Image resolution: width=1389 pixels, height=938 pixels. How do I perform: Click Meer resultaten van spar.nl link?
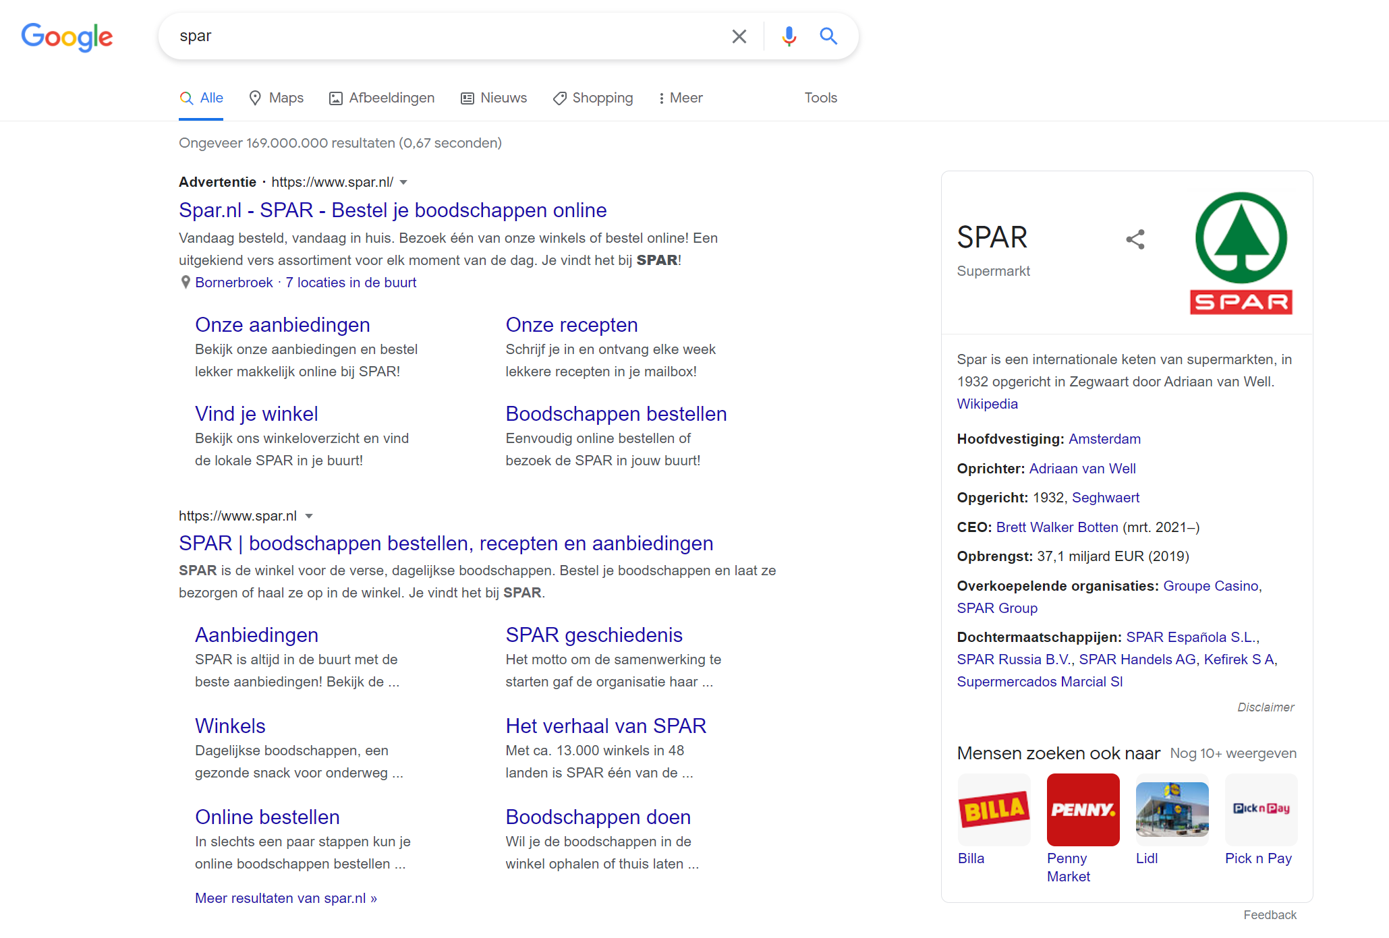[x=286, y=898]
